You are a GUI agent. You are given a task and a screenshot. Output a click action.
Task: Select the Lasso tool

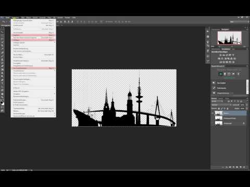pyautogui.click(x=2, y=39)
